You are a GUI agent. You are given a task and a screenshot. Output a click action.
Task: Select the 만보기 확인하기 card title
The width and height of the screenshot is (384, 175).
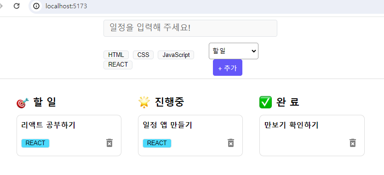pos(291,125)
